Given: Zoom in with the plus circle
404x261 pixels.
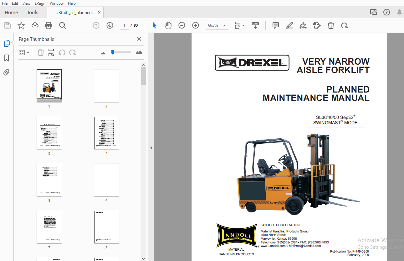Looking at the screenshot, I should [196, 25].
